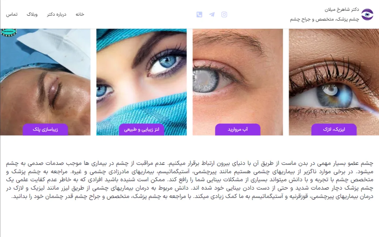Open the Telegram icon link
Image resolution: width=379 pixels, height=237 pixels.
click(x=212, y=15)
